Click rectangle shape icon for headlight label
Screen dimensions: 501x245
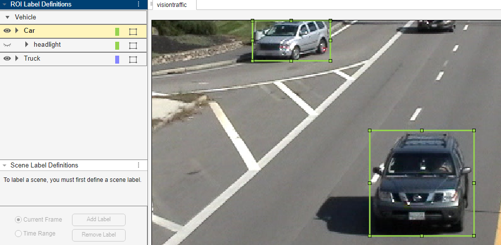tap(133, 45)
